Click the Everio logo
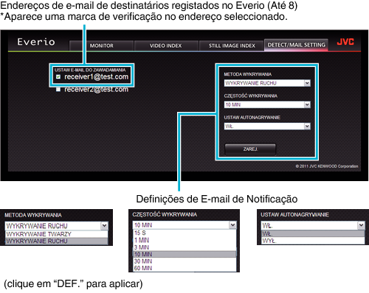This screenshot has height=293, width=369. (36, 42)
